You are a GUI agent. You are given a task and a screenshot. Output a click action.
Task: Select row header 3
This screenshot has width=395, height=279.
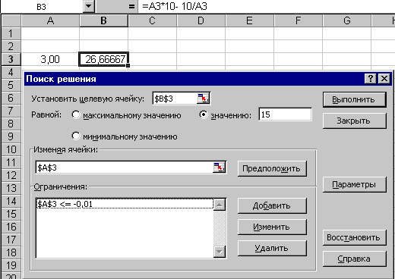pos(11,59)
